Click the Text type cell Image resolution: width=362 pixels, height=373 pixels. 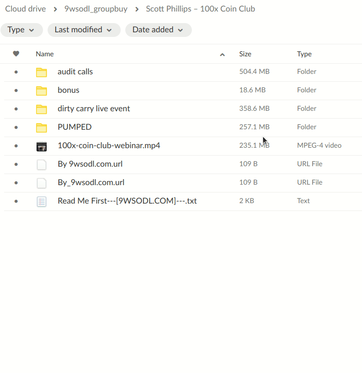[x=303, y=201]
